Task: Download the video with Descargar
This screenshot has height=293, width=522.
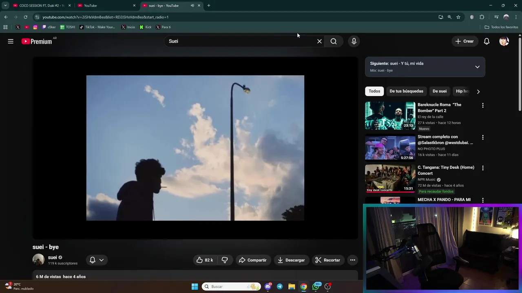Action: [291, 260]
